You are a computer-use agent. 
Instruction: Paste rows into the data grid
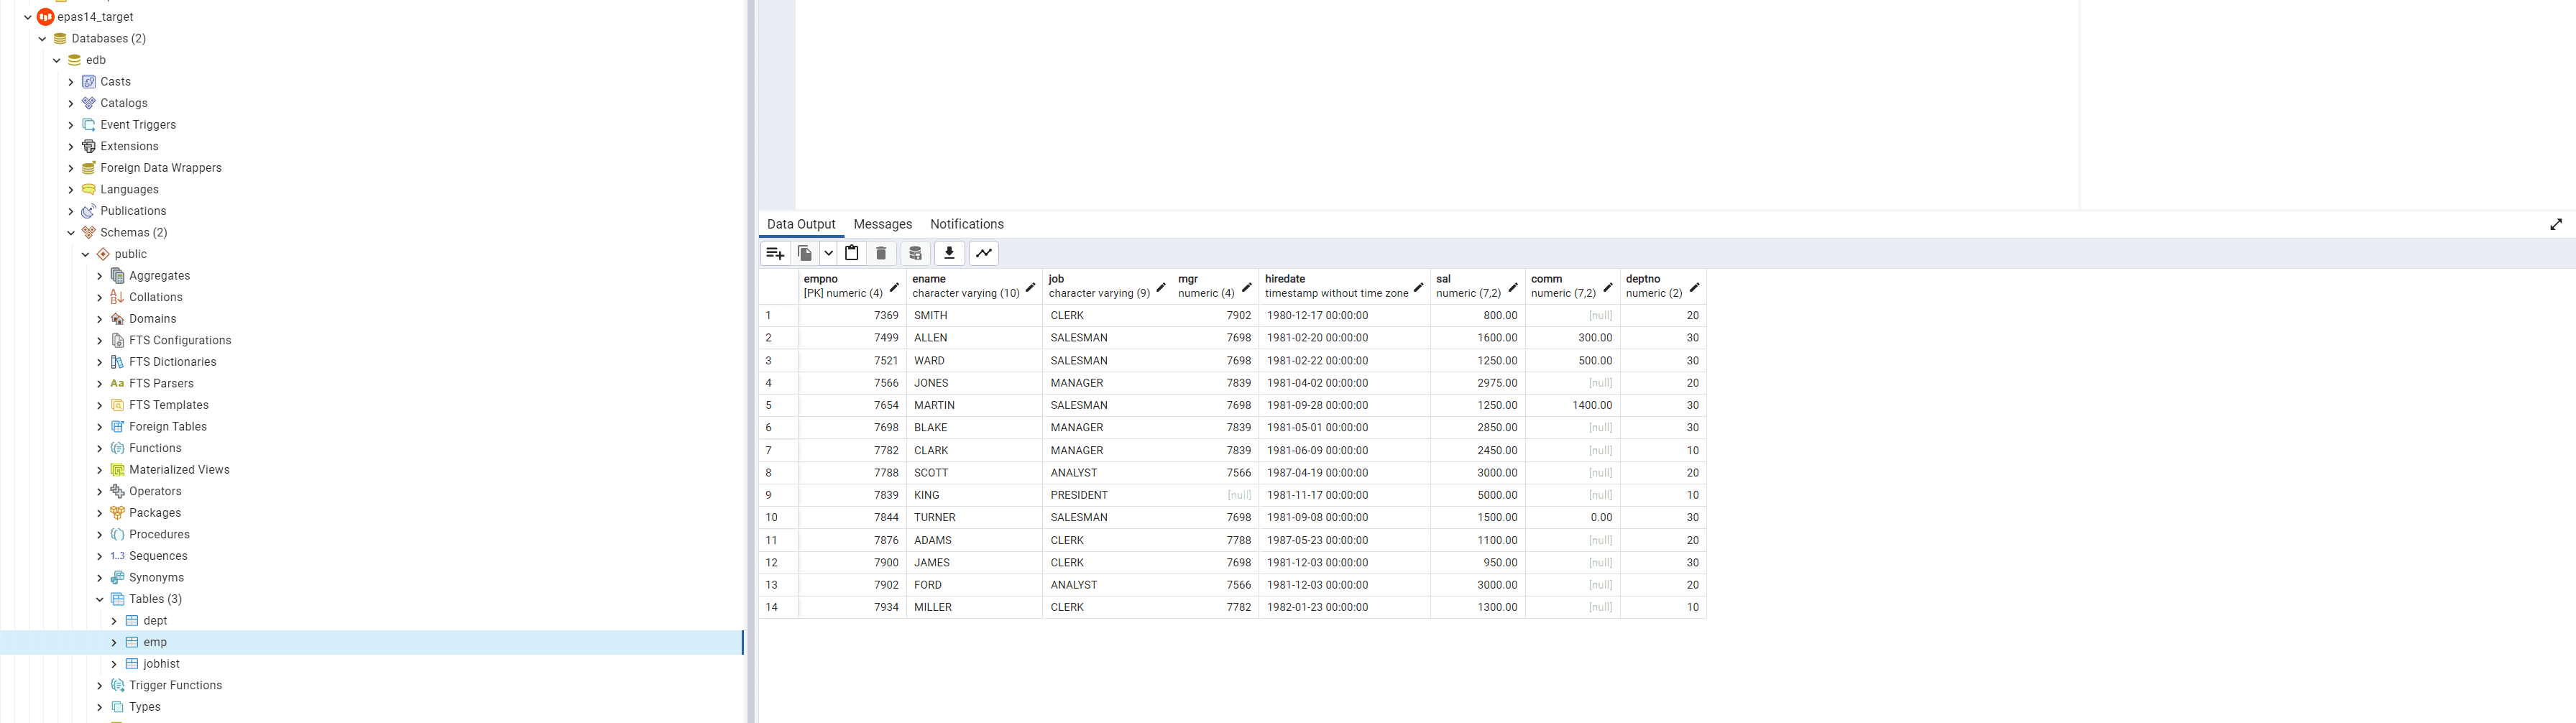851,253
